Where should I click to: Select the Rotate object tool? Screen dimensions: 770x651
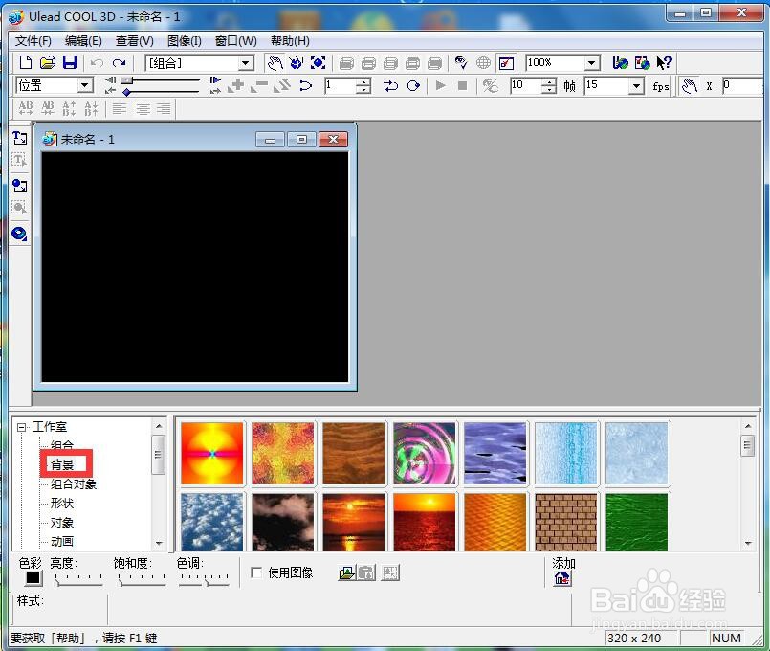coord(297,62)
